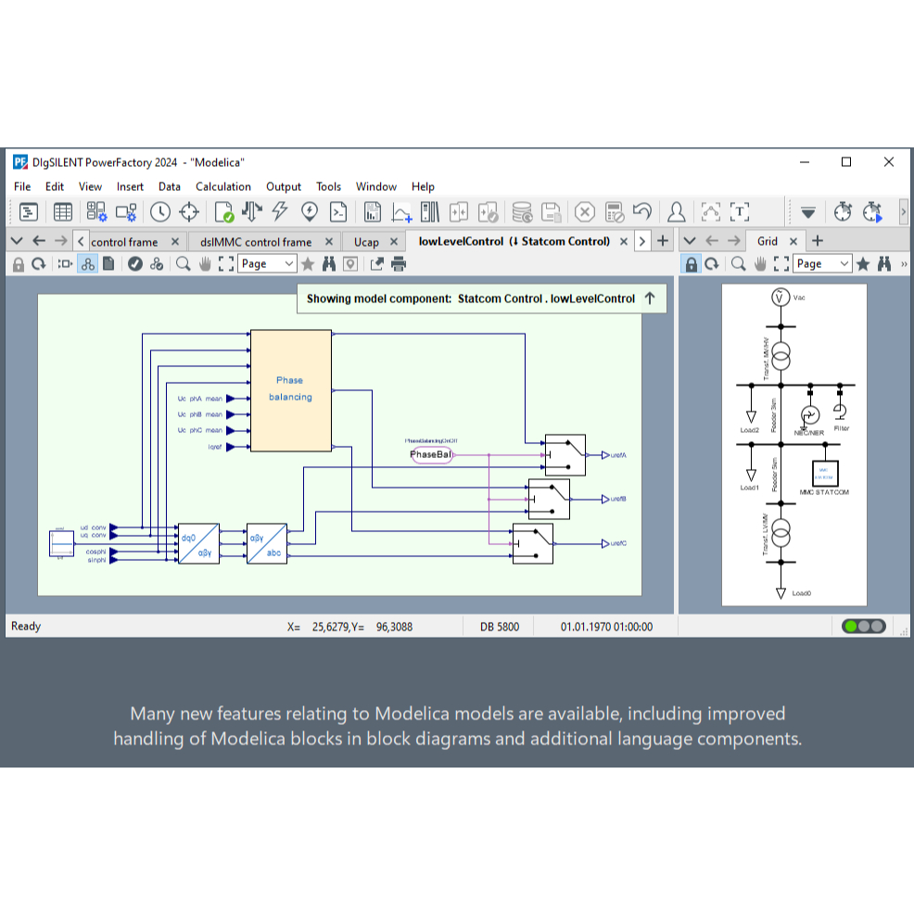
Task: Click the database refresh icon
Action: [x=522, y=212]
